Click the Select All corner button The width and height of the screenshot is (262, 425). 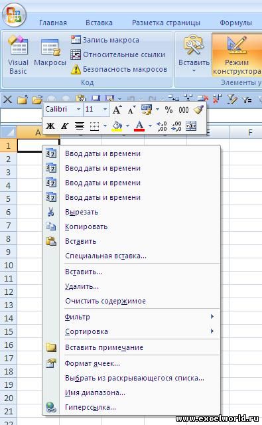click(x=9, y=132)
